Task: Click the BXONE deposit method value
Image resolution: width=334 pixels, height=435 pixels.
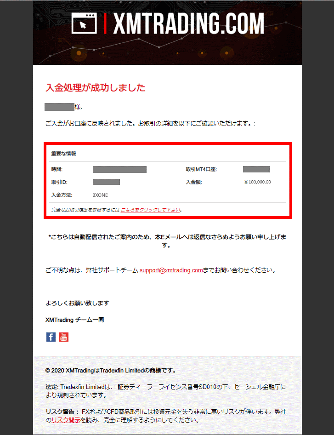Action: pos(100,195)
